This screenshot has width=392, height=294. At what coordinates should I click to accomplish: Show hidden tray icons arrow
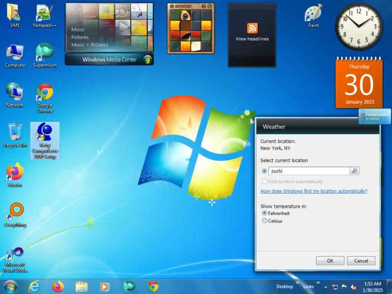pyautogui.click(x=326, y=287)
